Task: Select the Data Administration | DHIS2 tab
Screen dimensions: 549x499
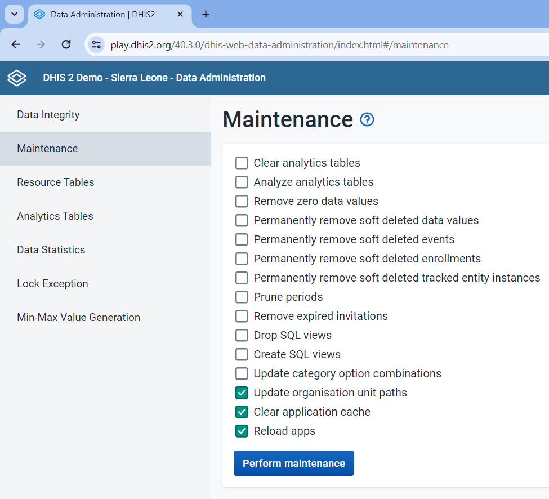Action: point(110,14)
